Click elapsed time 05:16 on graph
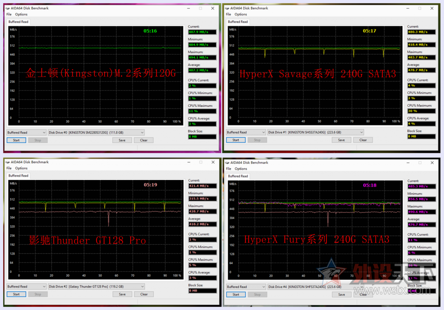The width and height of the screenshot is (444, 310). click(x=150, y=31)
